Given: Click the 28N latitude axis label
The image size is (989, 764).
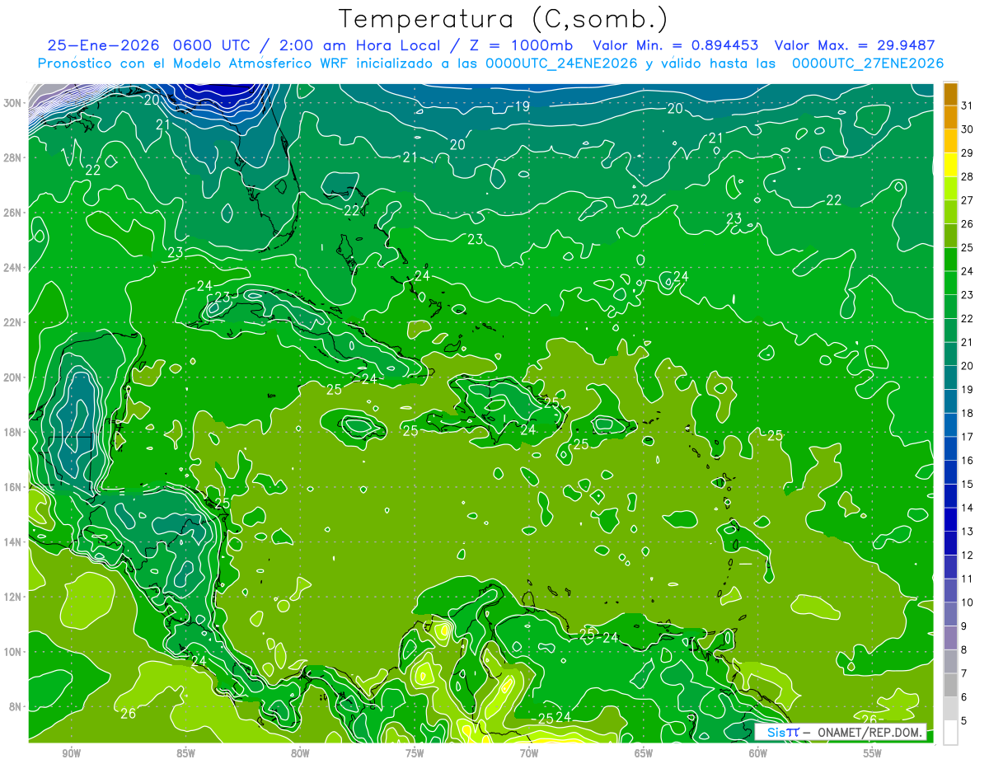Looking at the screenshot, I should [14, 157].
